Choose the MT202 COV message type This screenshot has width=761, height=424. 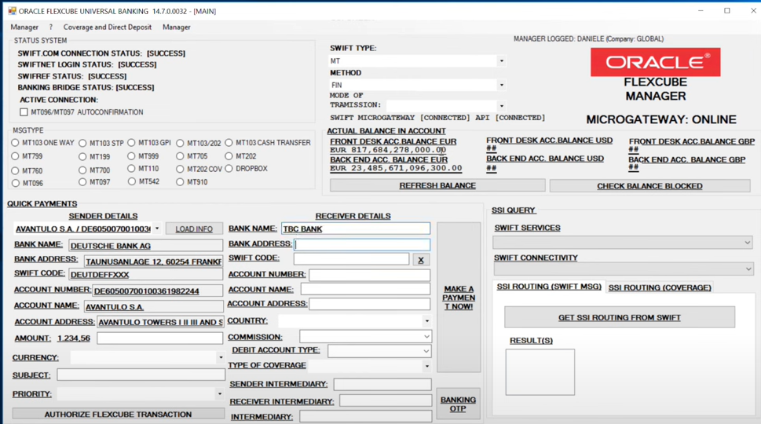point(180,169)
